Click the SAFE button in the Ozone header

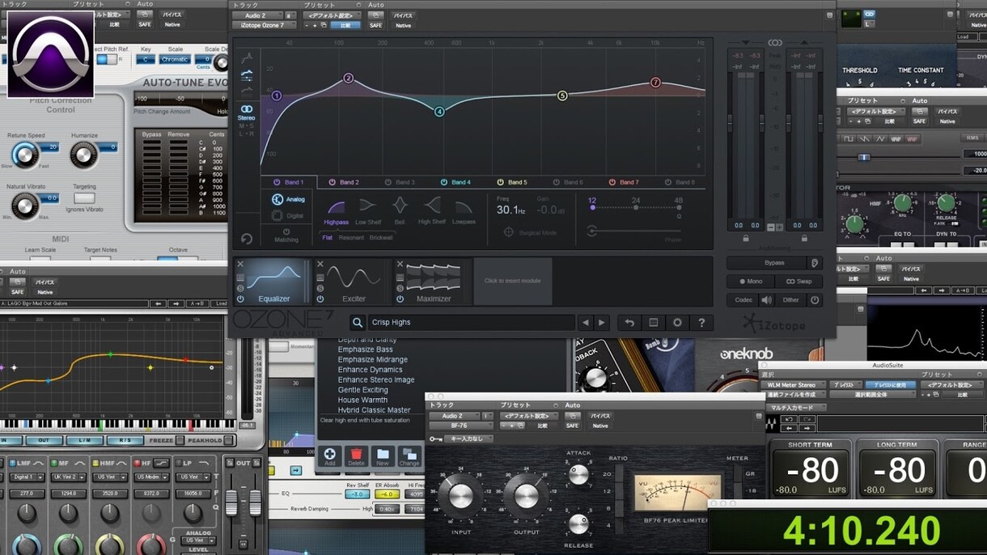click(375, 25)
